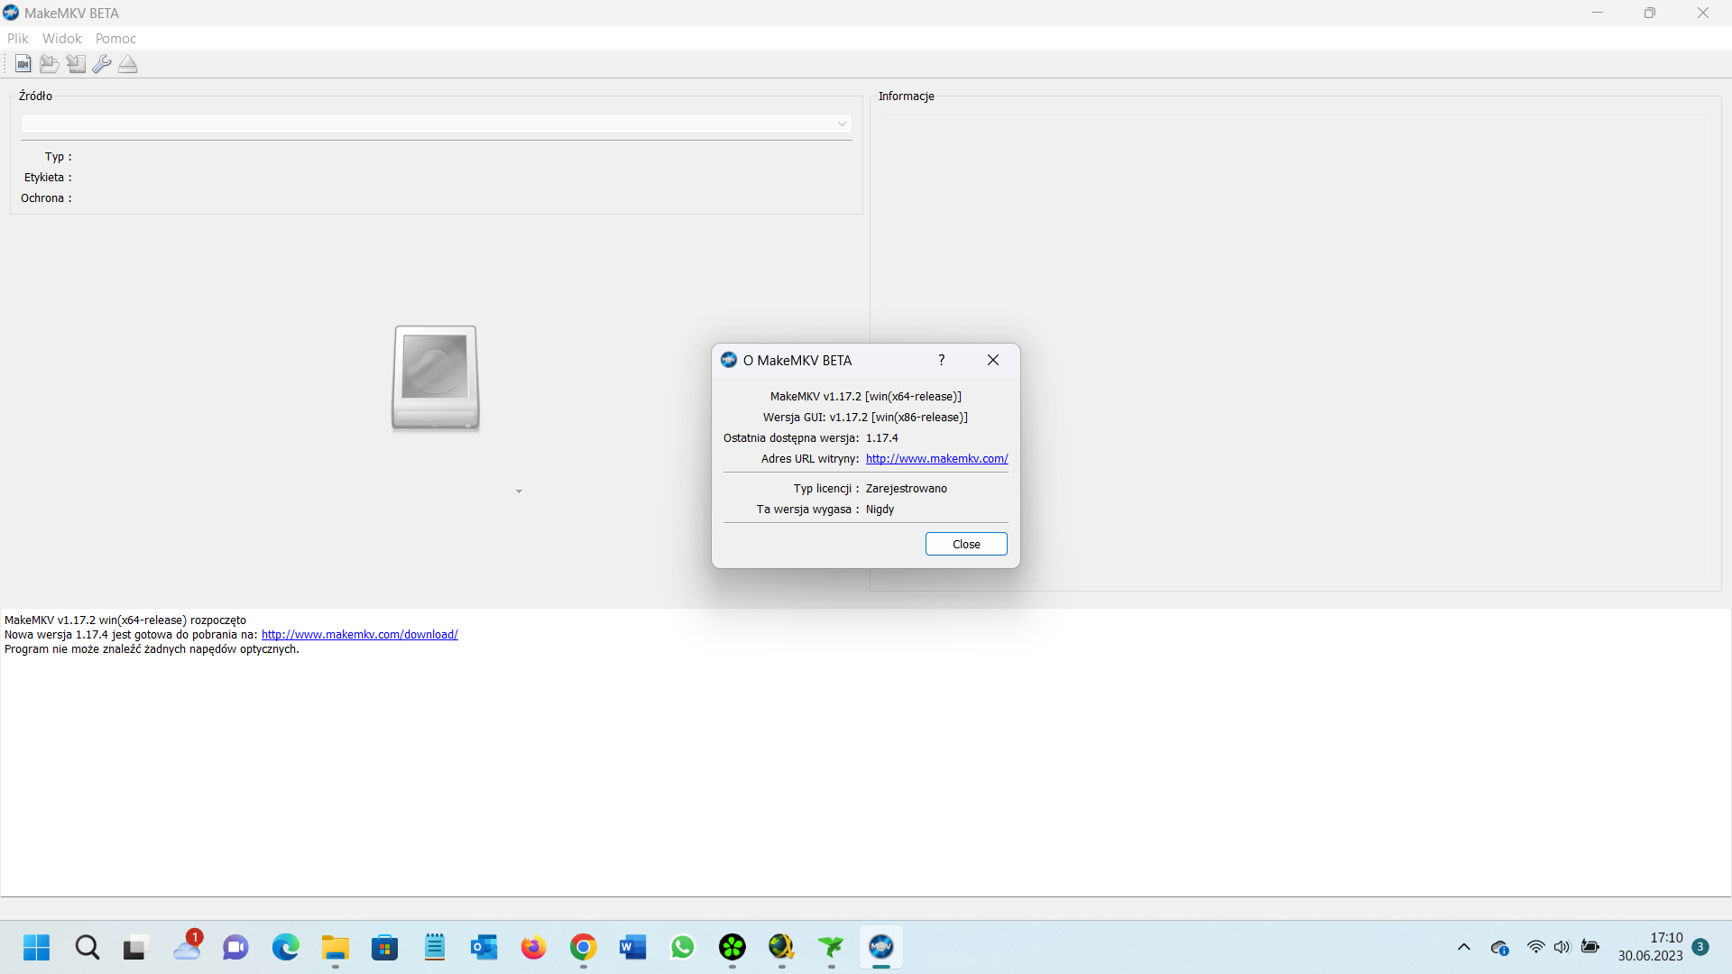Open notifications badge showing 3
This screenshot has width=1732, height=974.
point(1701,947)
